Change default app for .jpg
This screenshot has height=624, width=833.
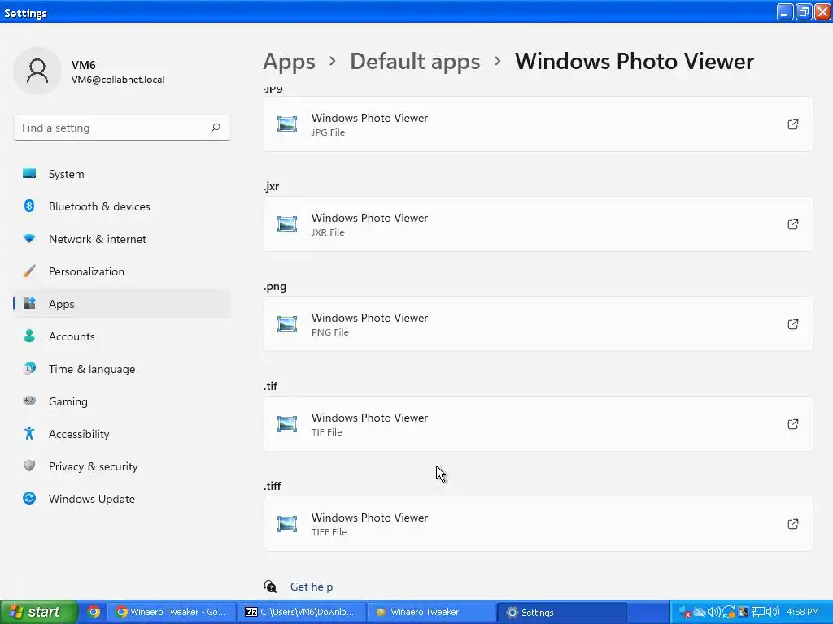[539, 124]
